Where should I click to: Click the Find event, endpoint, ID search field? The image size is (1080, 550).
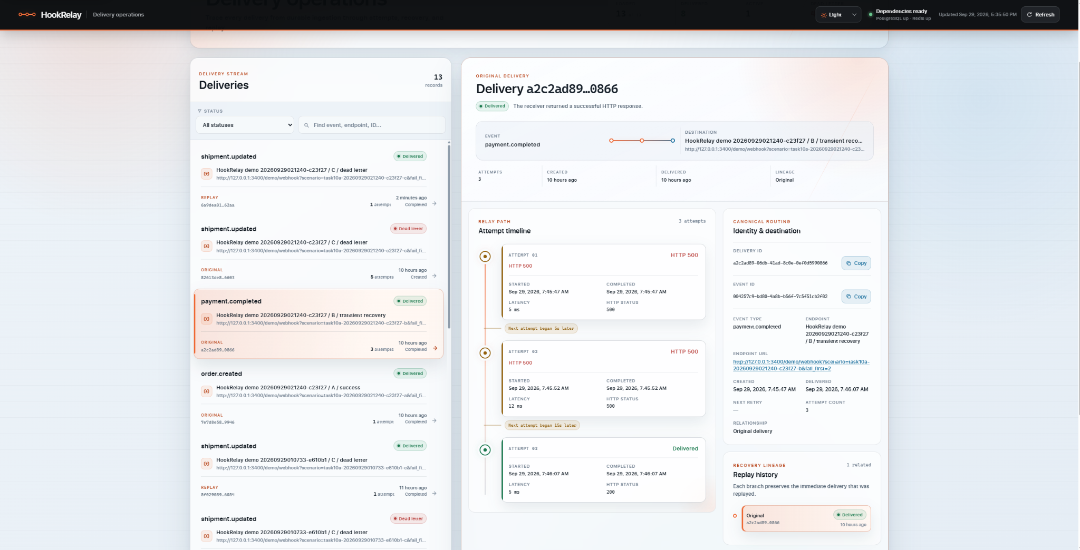point(372,125)
